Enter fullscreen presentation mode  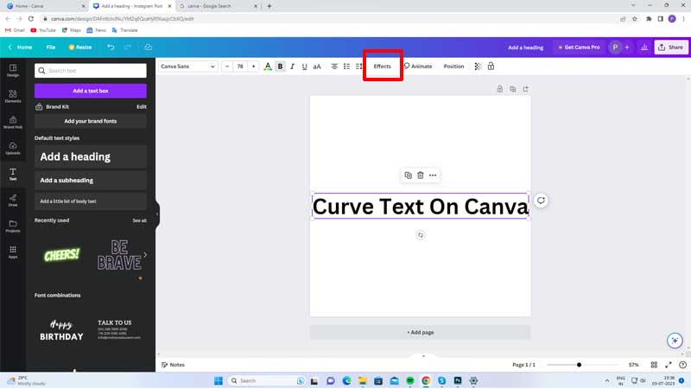point(669,365)
